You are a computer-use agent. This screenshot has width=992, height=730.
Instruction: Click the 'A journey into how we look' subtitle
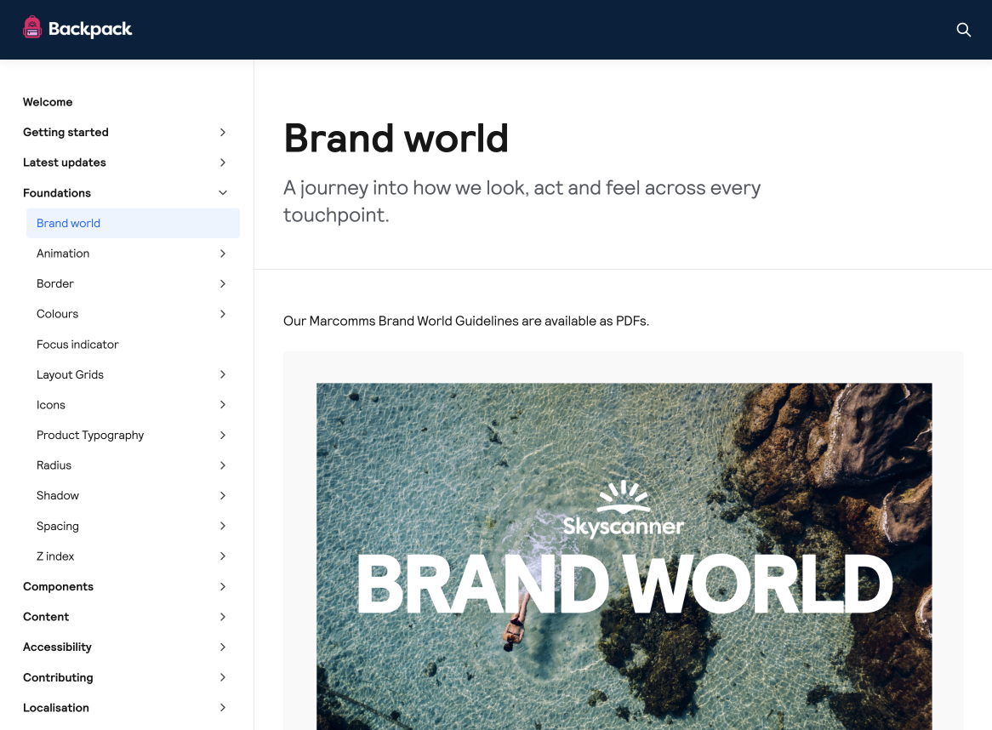point(522,201)
